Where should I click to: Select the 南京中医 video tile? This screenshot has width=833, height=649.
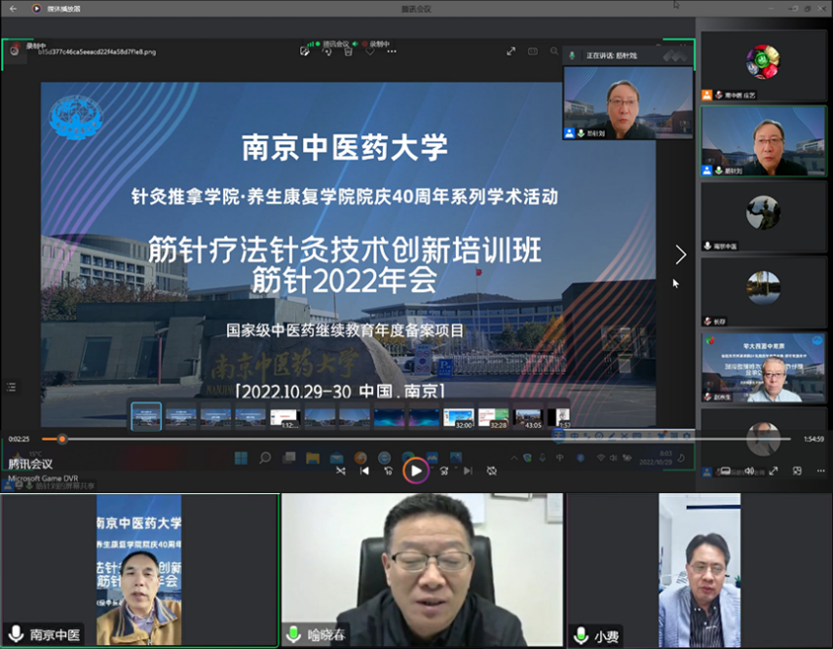139,570
